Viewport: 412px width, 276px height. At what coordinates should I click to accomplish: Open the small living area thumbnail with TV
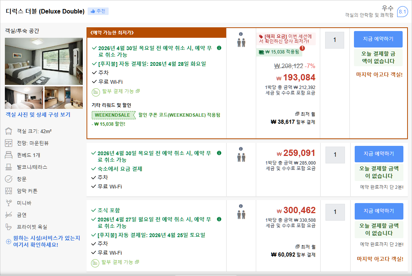tap(24, 98)
